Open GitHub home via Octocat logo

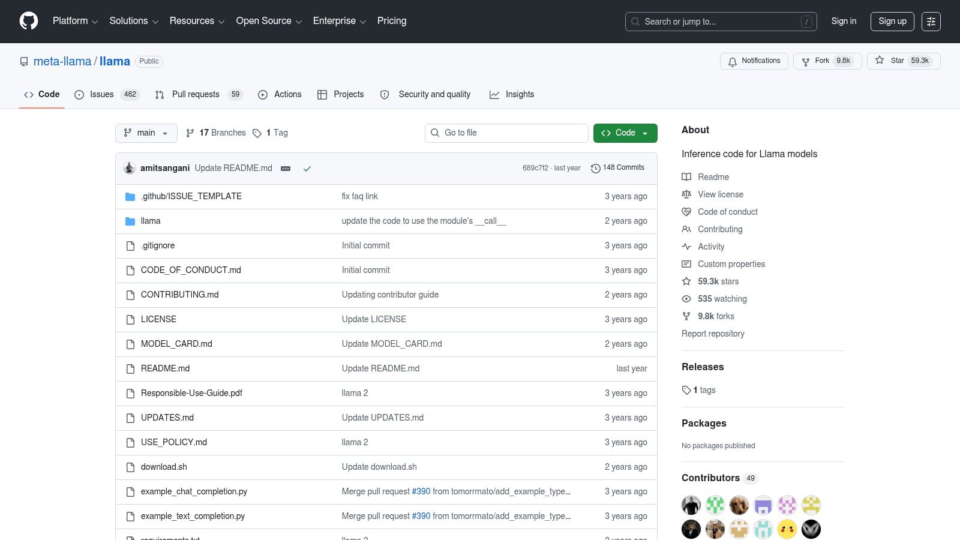[29, 21]
